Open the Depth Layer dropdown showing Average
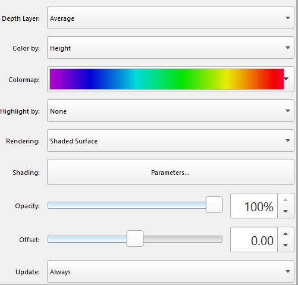Image resolution: width=298 pixels, height=285 pixels. pos(171,18)
